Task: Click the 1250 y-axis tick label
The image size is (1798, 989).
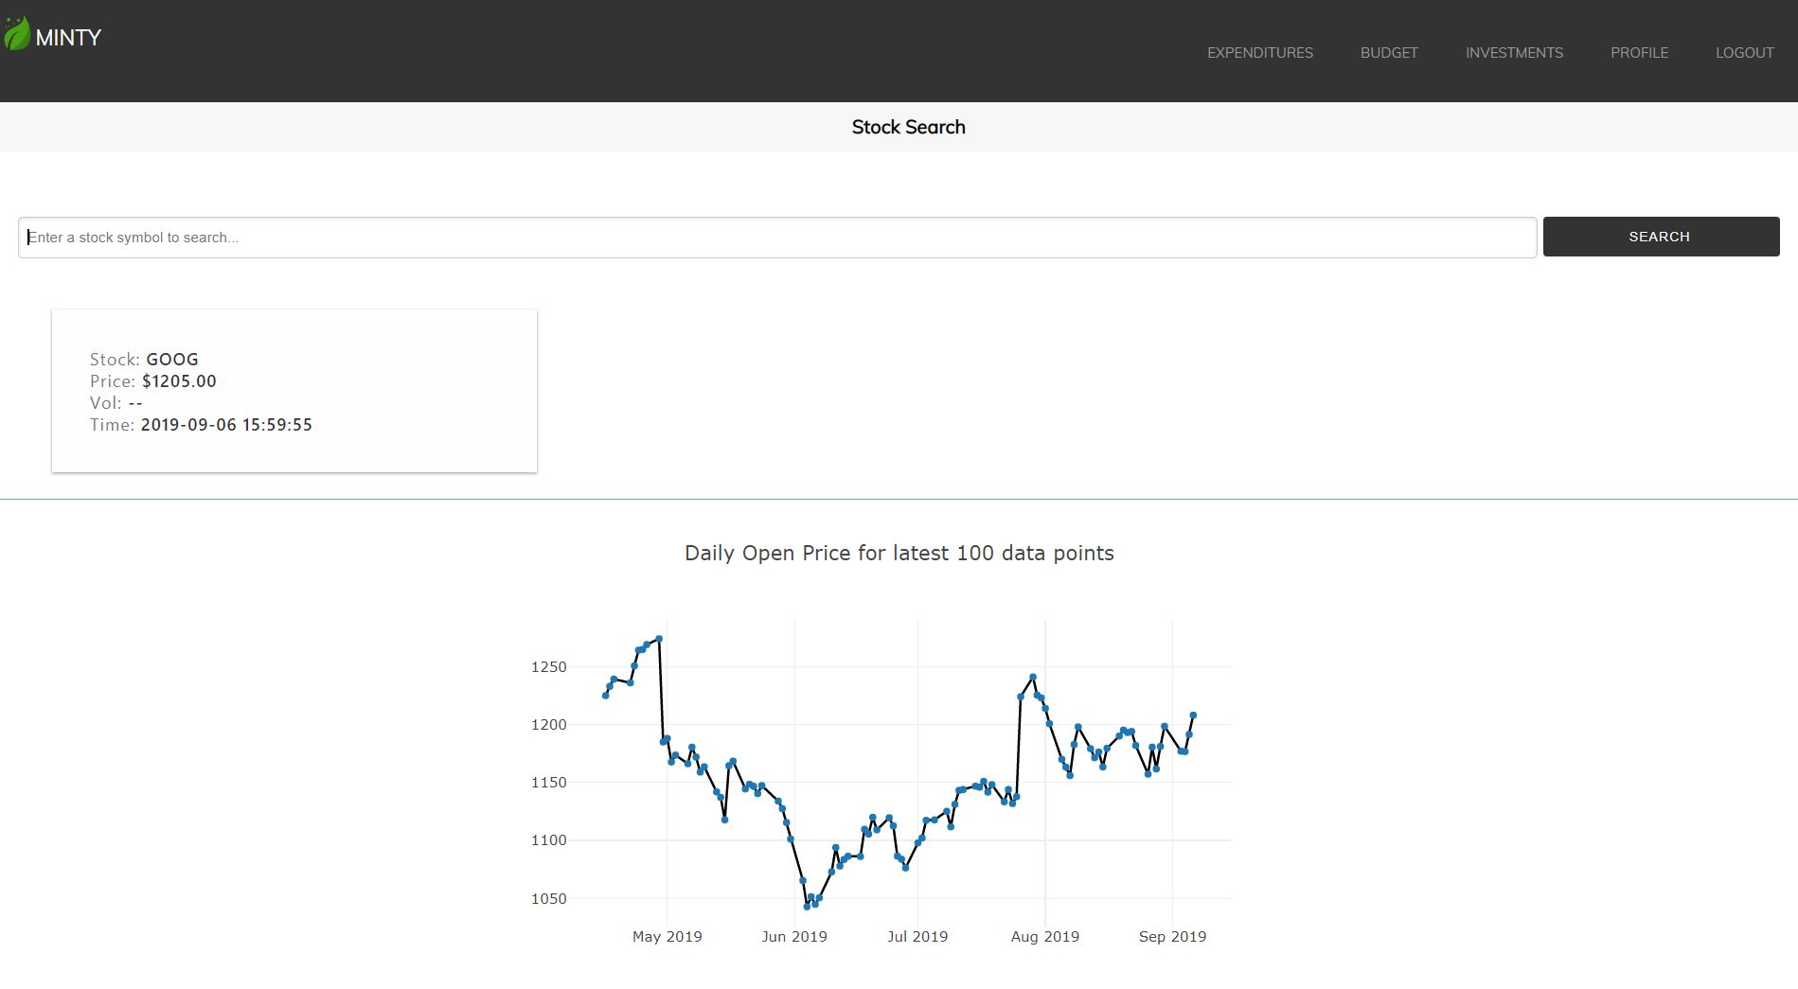Action: click(x=549, y=667)
